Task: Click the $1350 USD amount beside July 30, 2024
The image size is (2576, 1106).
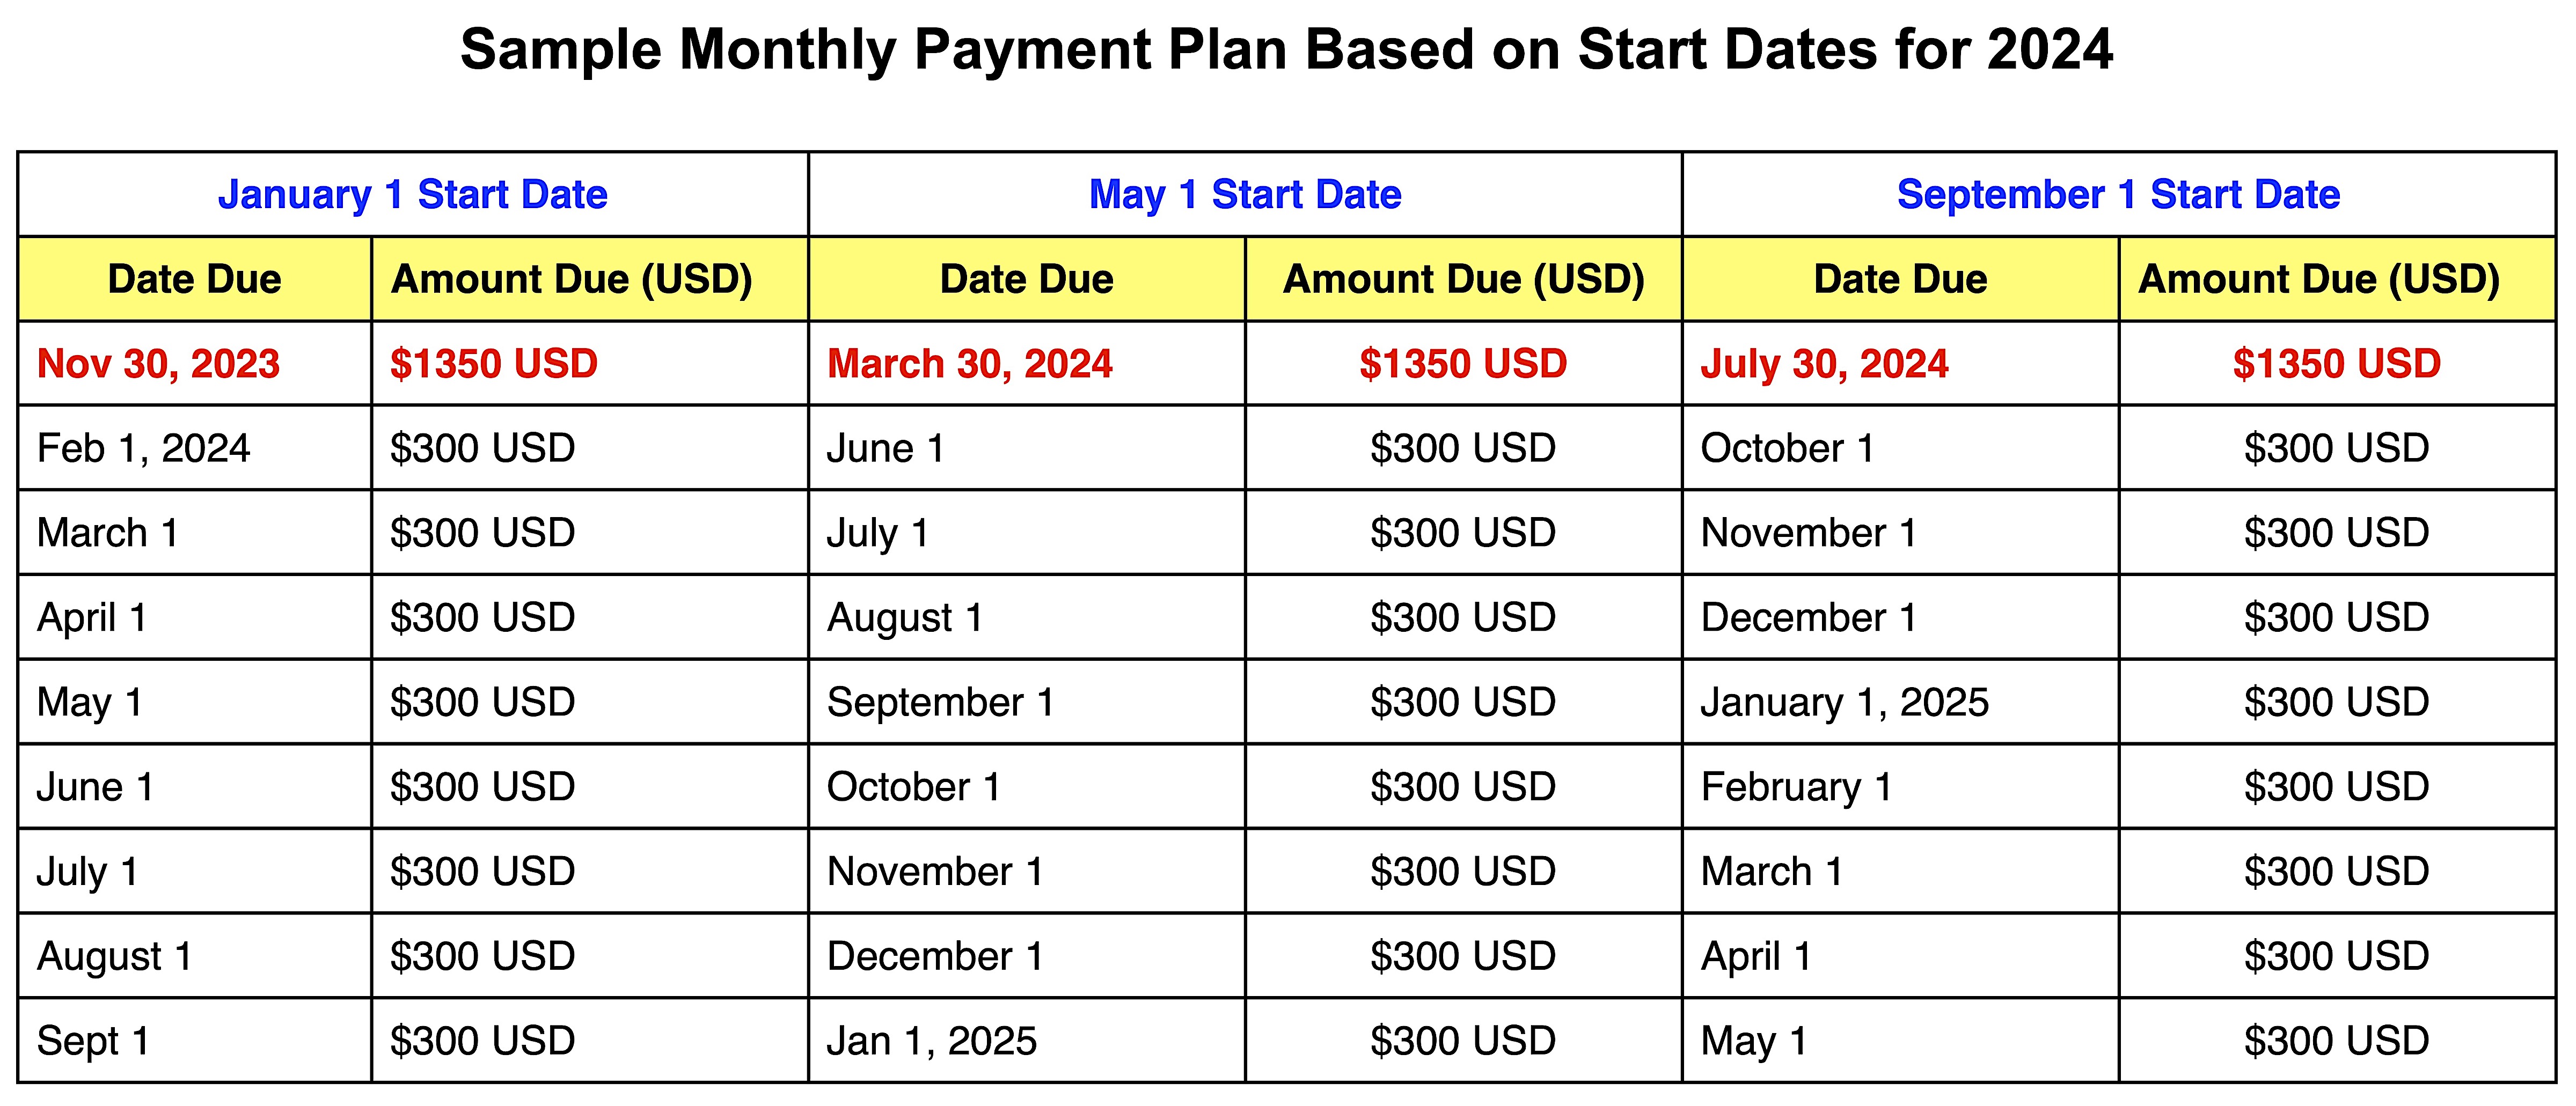Action: pos(2336,364)
